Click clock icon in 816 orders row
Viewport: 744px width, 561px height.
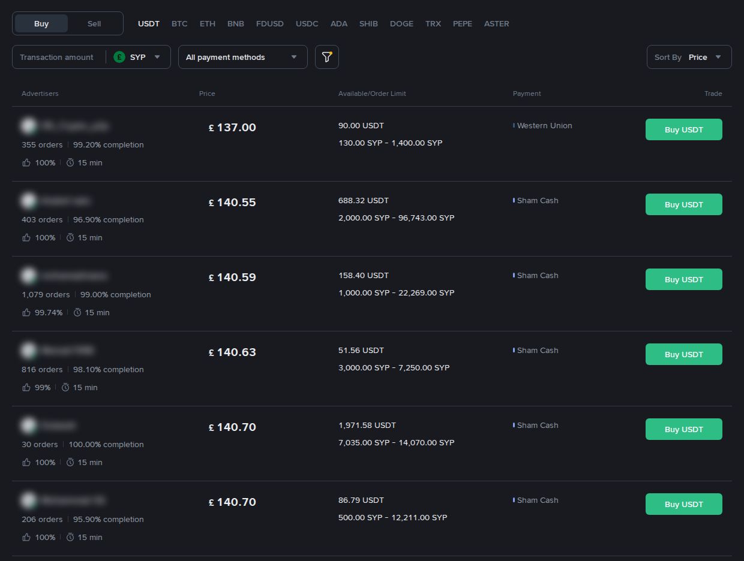[x=65, y=387]
